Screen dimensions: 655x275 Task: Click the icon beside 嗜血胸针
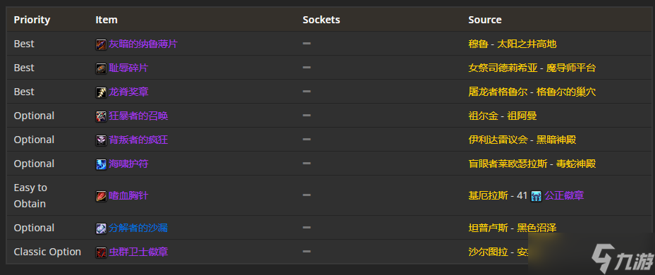click(101, 196)
